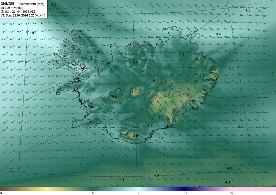Image resolution: width=276 pixels, height=195 pixels.
Task: Click the 3.2 value on the map
Action: pyautogui.click(x=215, y=78)
